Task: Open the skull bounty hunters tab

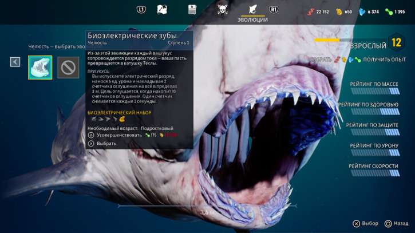Action: point(223,9)
